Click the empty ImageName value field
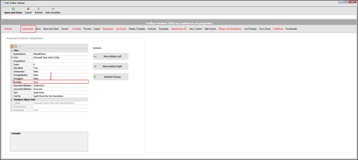Viewport: 358px width, 160px height. click(x=60, y=61)
